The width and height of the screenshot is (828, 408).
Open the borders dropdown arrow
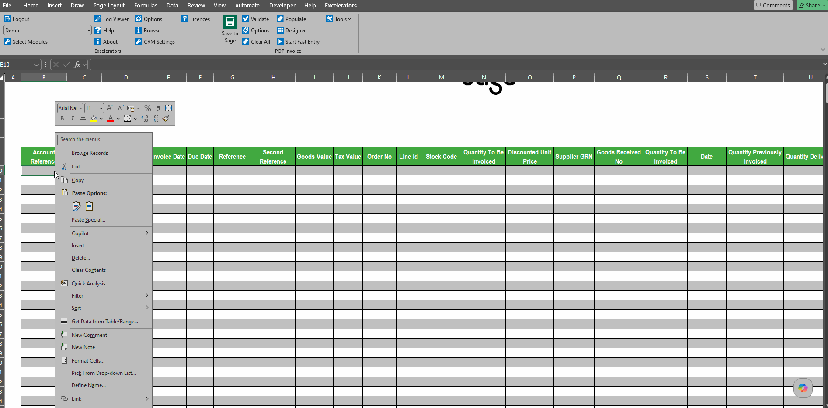pos(135,119)
